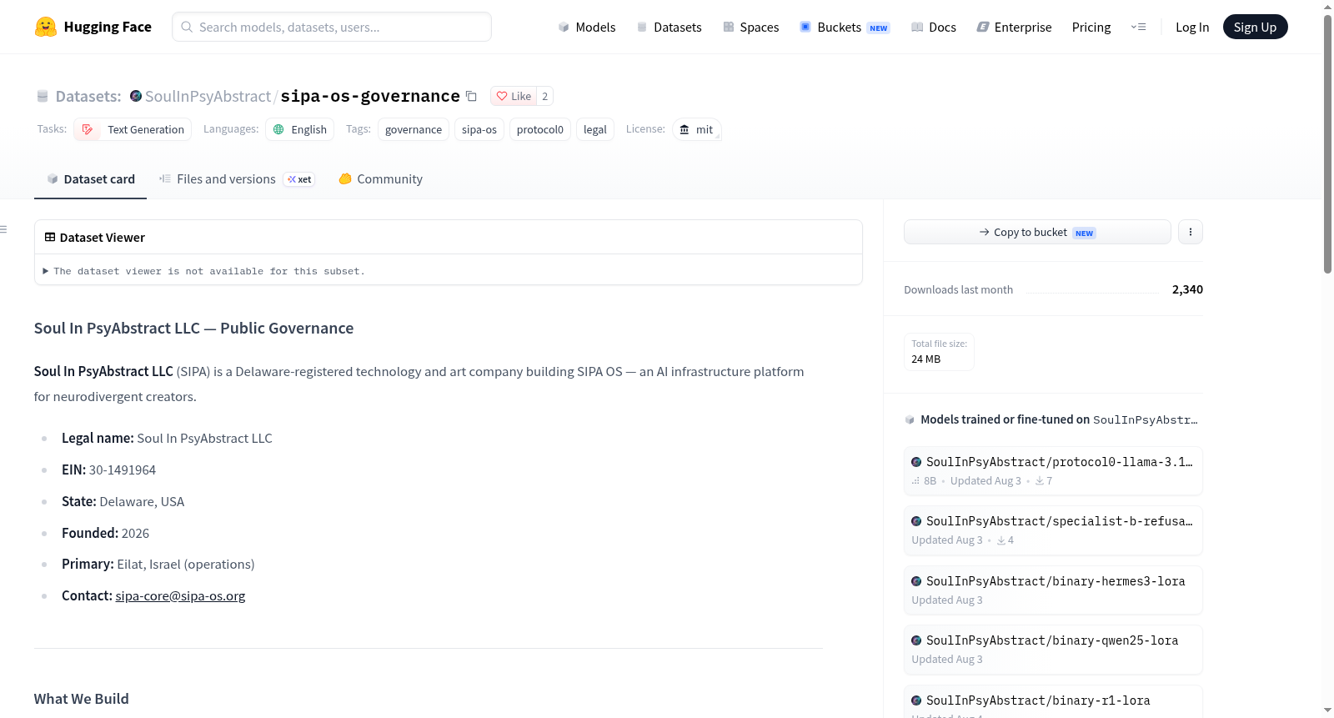The width and height of the screenshot is (1334, 718).
Task: Click the Spaces icon in the navbar
Action: click(x=729, y=27)
